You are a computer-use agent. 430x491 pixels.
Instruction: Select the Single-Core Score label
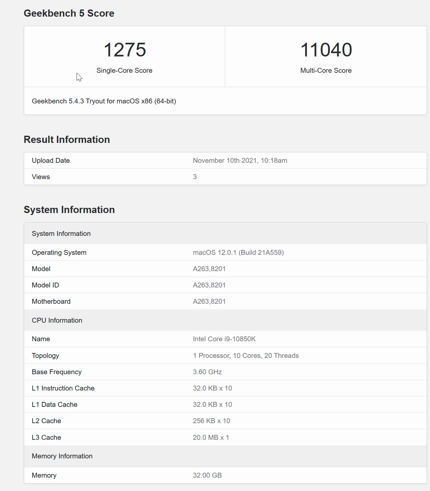pos(124,70)
